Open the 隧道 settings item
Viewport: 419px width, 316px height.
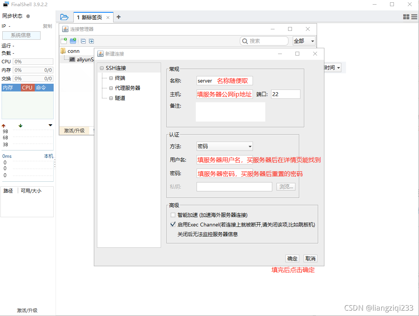click(120, 98)
